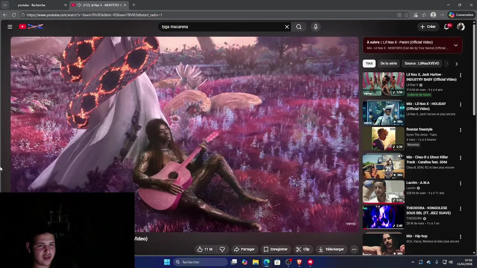The height and width of the screenshot is (268, 477).
Task: Collapse the À suivre playlist panel chevron
Action: tap(456, 45)
